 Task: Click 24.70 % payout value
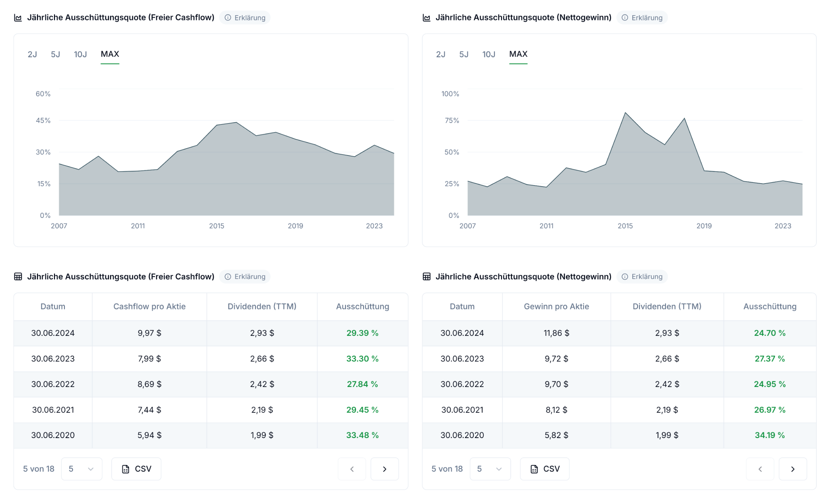tap(770, 333)
